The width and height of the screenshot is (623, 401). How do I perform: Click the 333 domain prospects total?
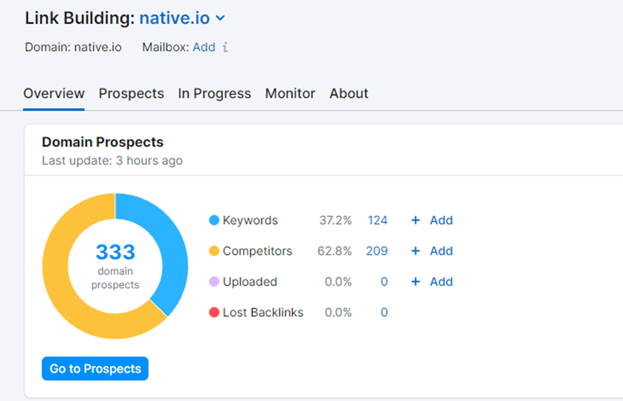[x=115, y=252]
